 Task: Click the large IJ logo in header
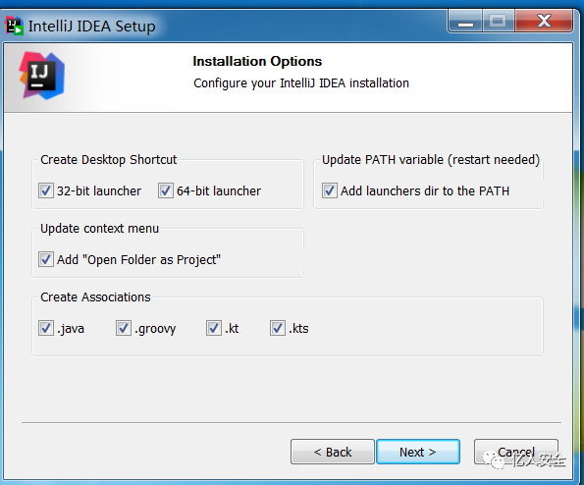coord(41,76)
